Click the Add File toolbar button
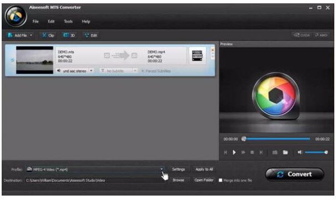 (x=18, y=35)
